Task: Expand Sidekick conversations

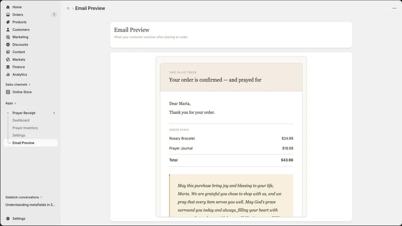Action: [24, 197]
